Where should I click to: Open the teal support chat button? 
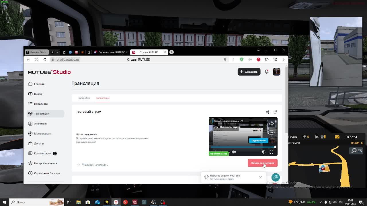pos(276,177)
